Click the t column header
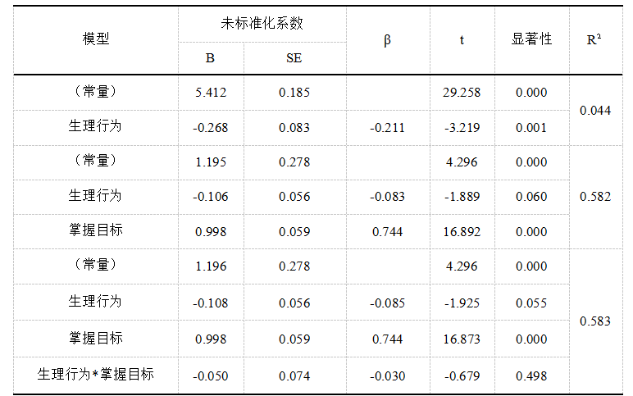Screen dimensions: 633x396 [462, 40]
